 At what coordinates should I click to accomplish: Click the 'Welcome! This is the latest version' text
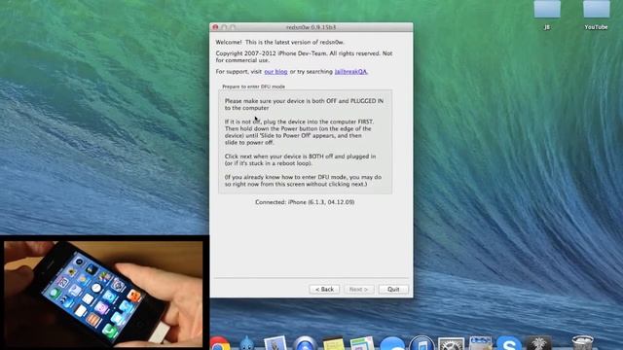click(x=280, y=42)
